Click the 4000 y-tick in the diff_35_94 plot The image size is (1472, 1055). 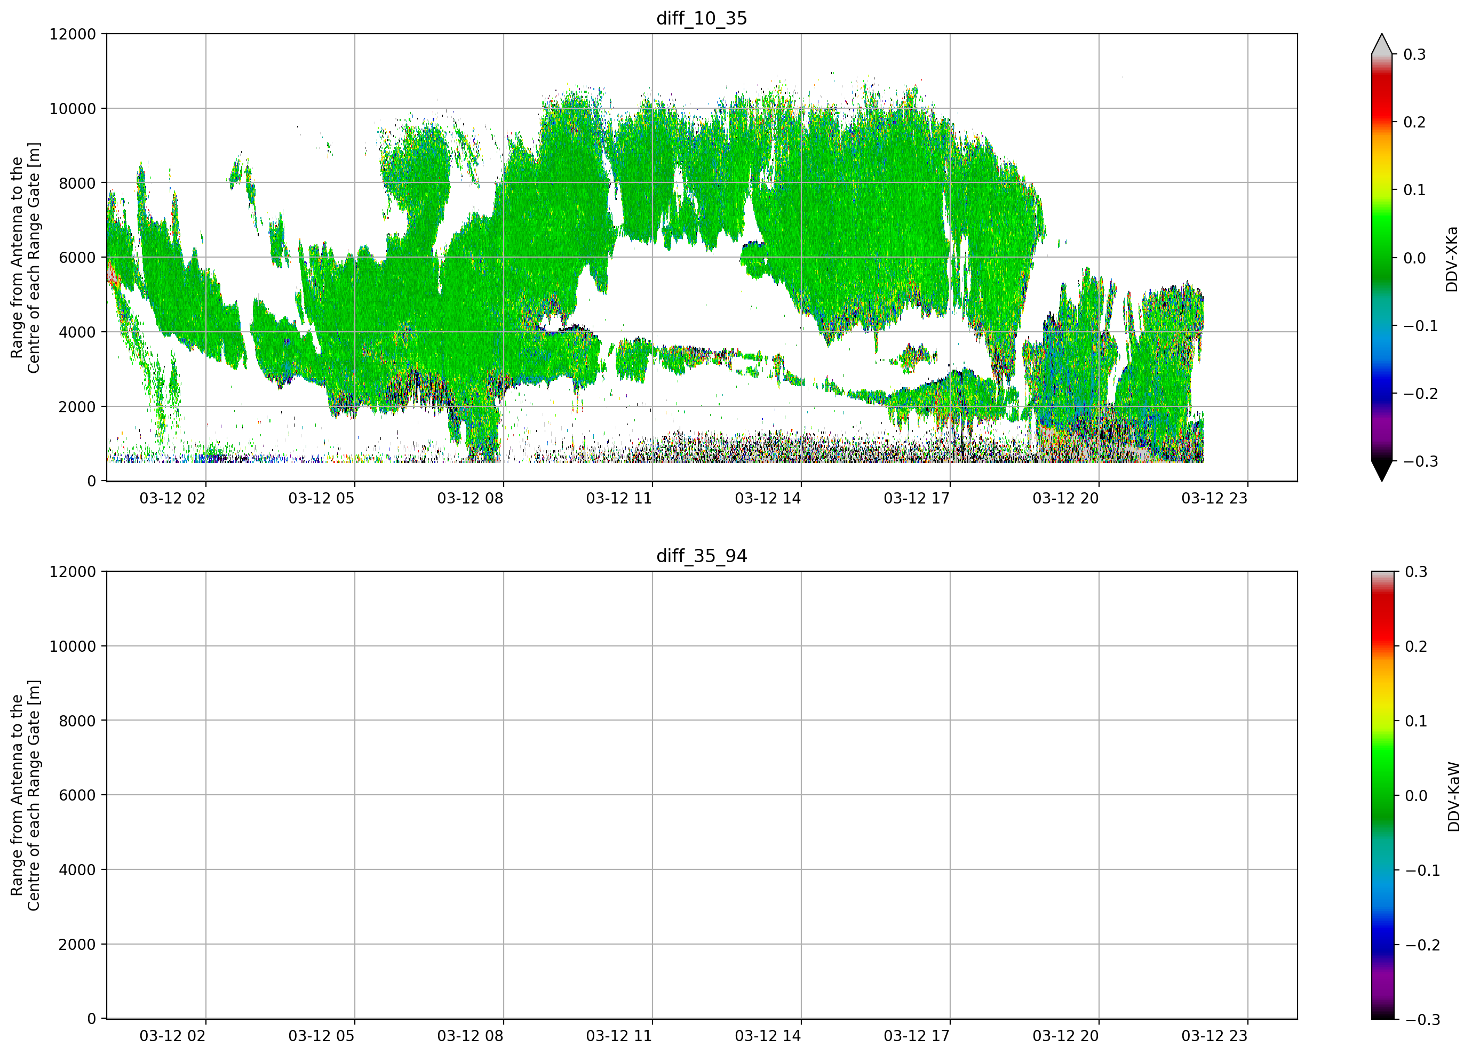[77, 870]
